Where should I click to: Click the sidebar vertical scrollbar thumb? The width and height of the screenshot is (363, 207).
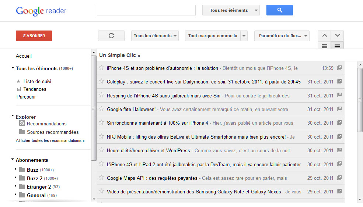tap(94, 108)
